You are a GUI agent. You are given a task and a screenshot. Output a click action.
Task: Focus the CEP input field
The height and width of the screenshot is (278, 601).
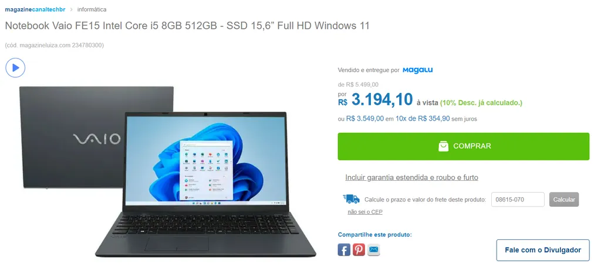[x=518, y=200]
